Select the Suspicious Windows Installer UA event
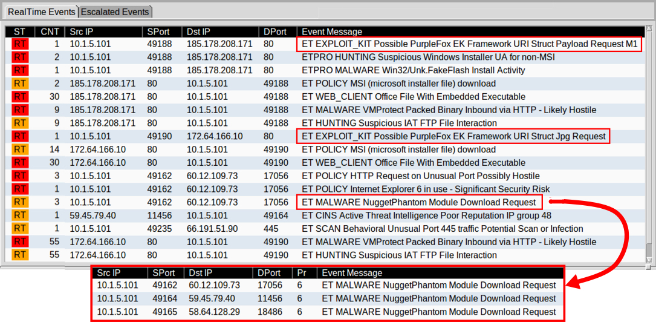Image resolution: width=656 pixels, height=325 pixels. click(325, 57)
